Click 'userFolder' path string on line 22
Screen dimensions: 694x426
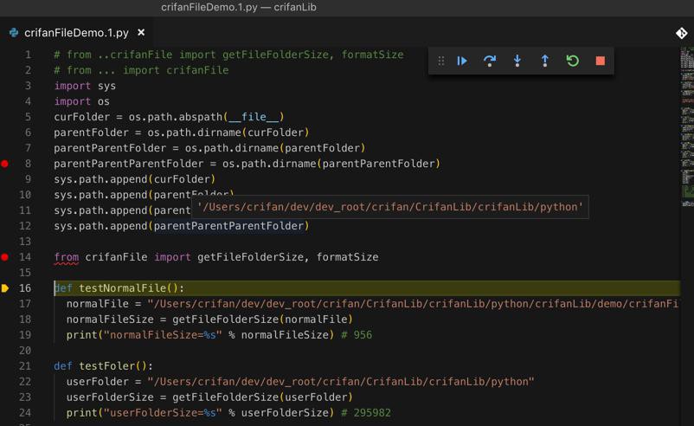[x=341, y=382]
